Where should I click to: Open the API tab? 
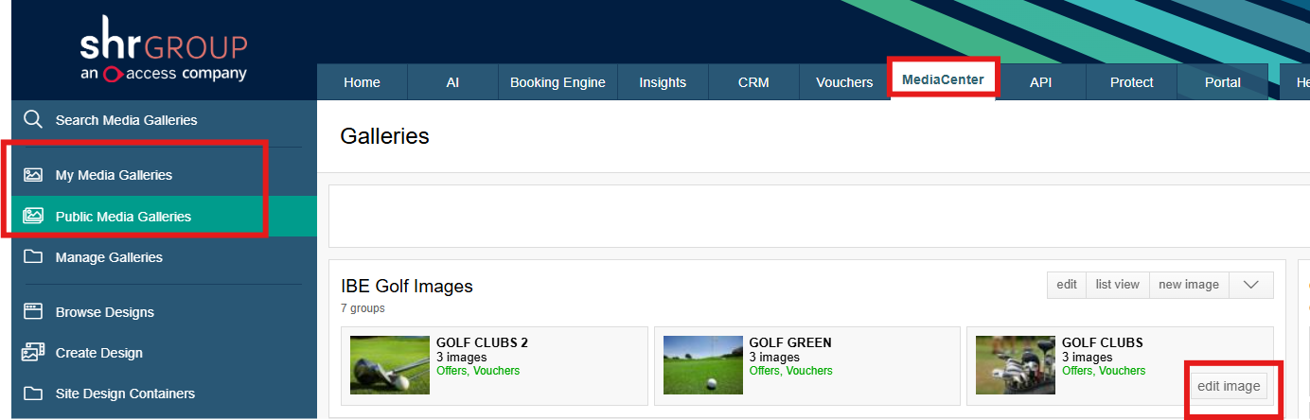pos(1041,82)
